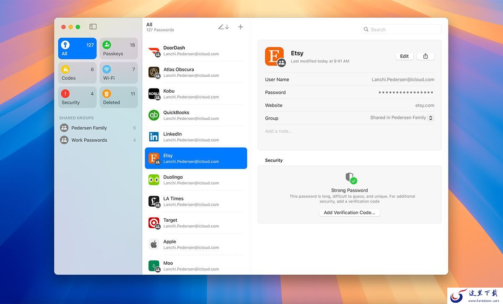
Task: Add a new password with plus icon
Action: 241,27
